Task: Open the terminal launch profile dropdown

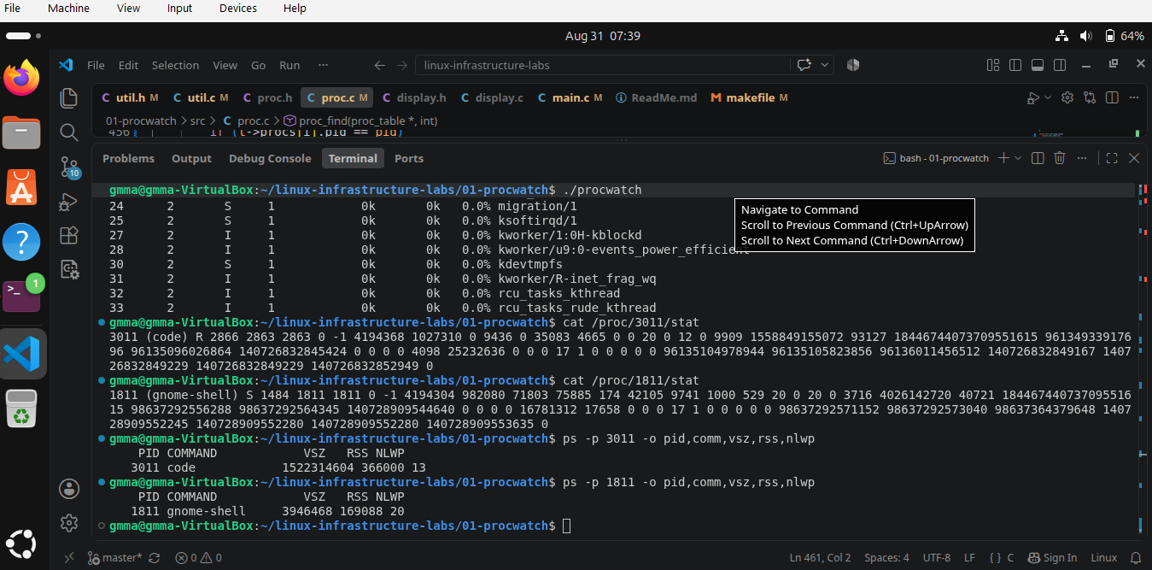Action: [1018, 158]
